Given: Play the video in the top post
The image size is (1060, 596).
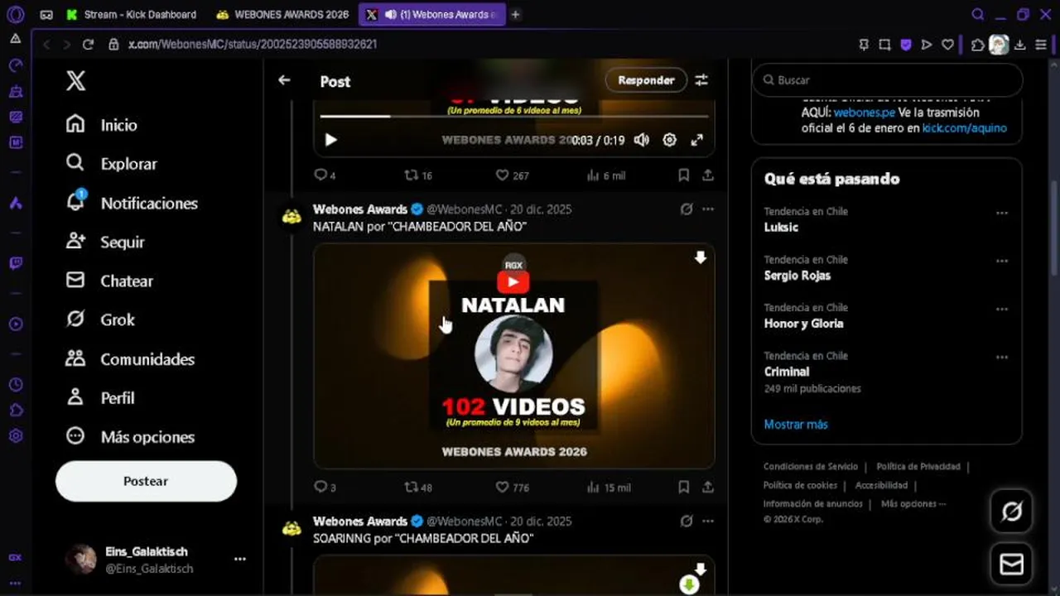Looking at the screenshot, I should [330, 140].
